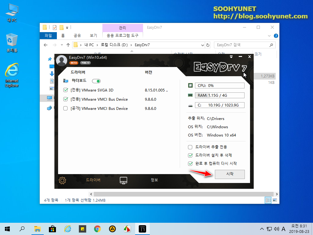The height and width of the screenshot is (235, 313).
Task: Go up one folder level in Explorer
Action: pyautogui.click(x=68, y=45)
